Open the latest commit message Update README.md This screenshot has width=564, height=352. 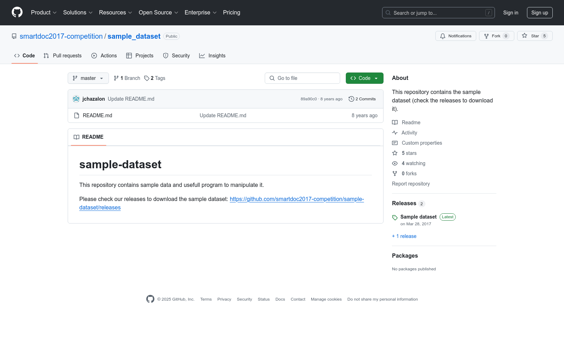131,99
